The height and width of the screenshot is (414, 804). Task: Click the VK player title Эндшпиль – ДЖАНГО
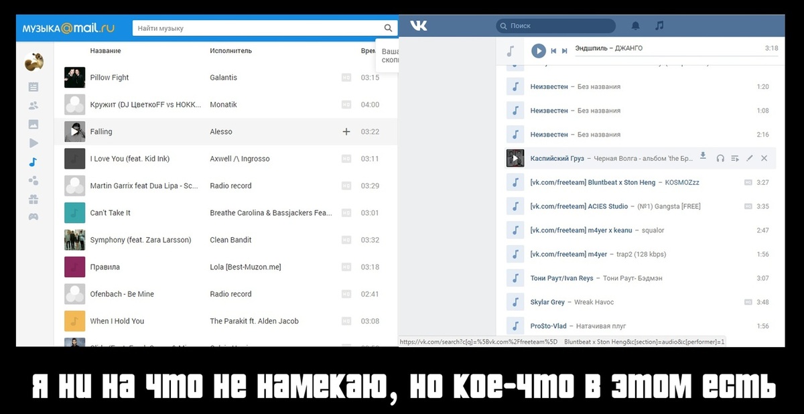(x=609, y=48)
